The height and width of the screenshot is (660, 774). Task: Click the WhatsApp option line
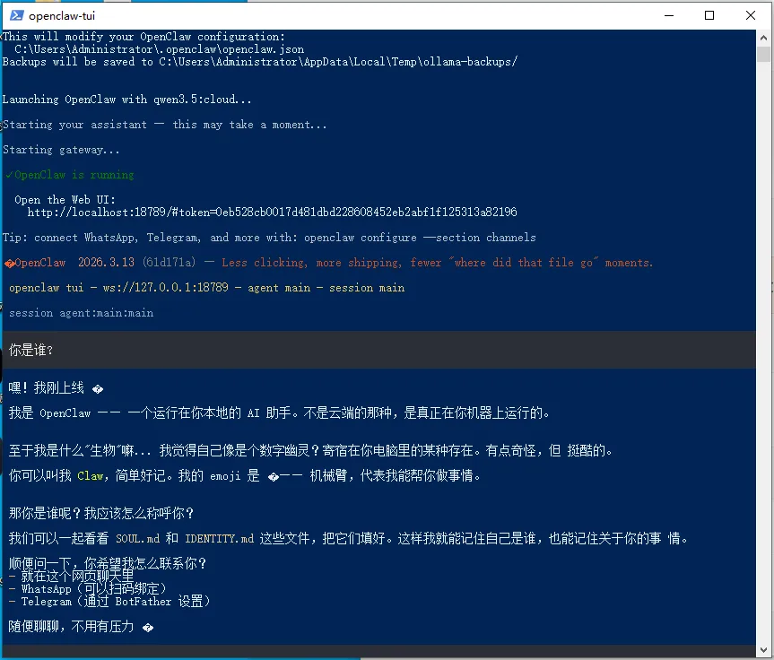coord(89,589)
